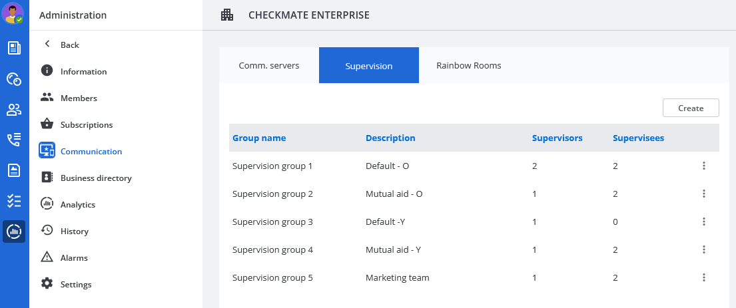Sort table by Group name column
736x308 pixels.
click(x=259, y=138)
